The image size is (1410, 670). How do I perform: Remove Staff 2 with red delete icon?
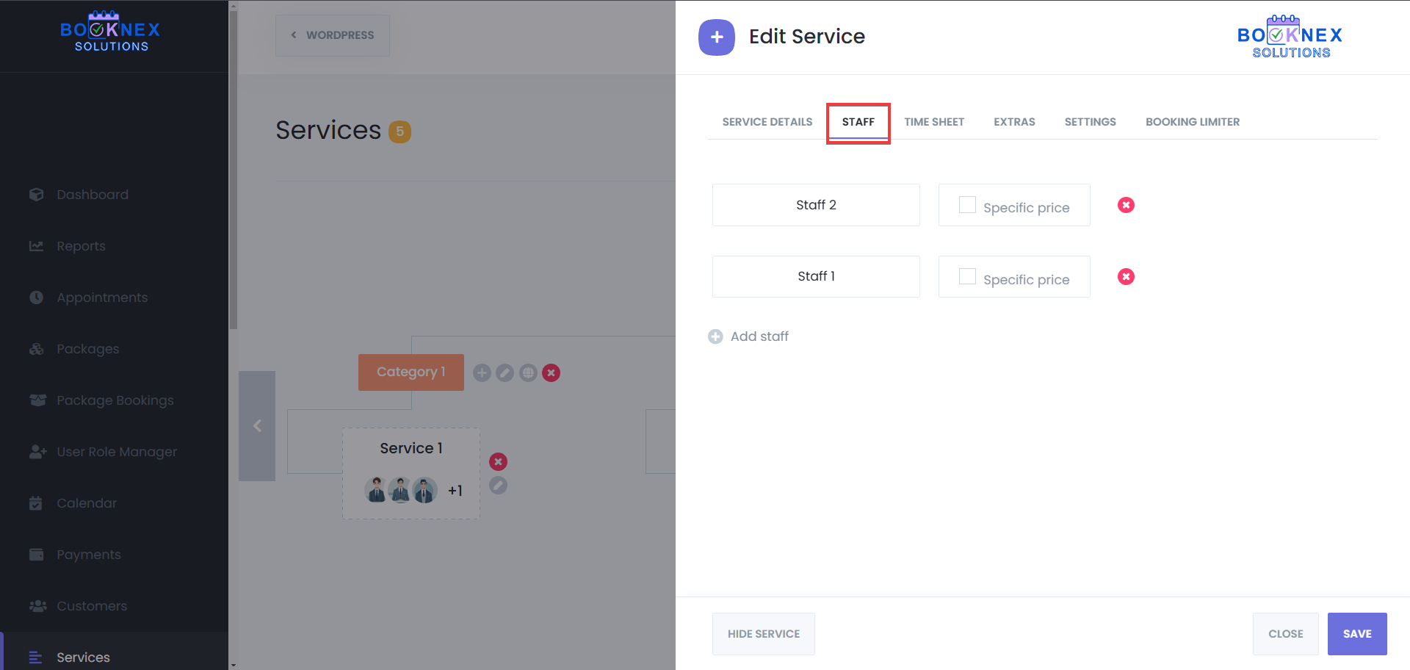1126,205
